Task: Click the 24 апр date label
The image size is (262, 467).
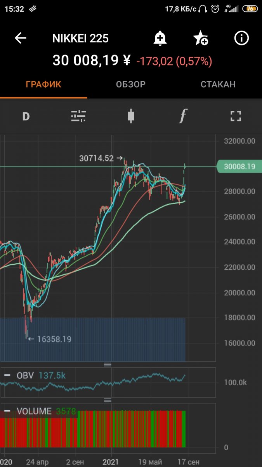Action: tap(38, 462)
